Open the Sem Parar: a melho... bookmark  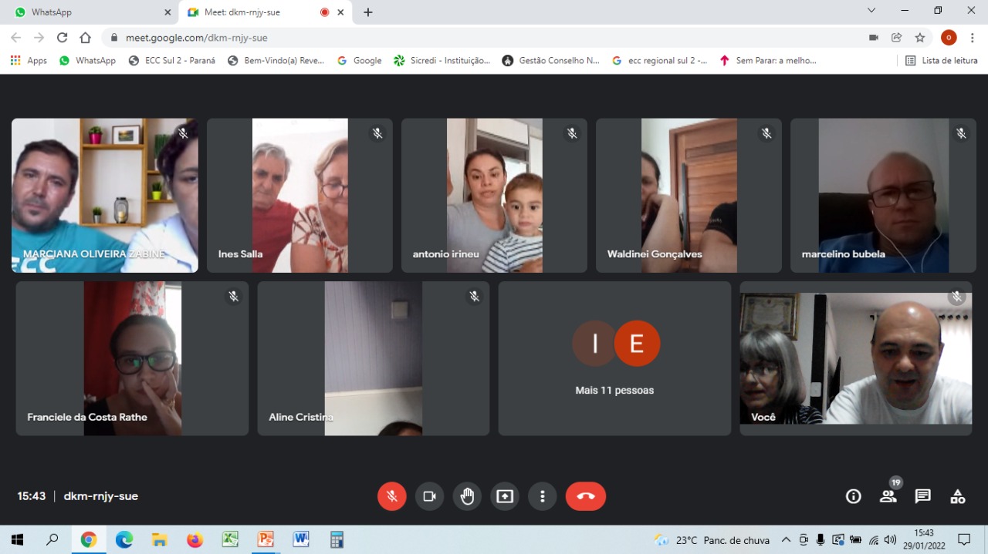pos(768,60)
